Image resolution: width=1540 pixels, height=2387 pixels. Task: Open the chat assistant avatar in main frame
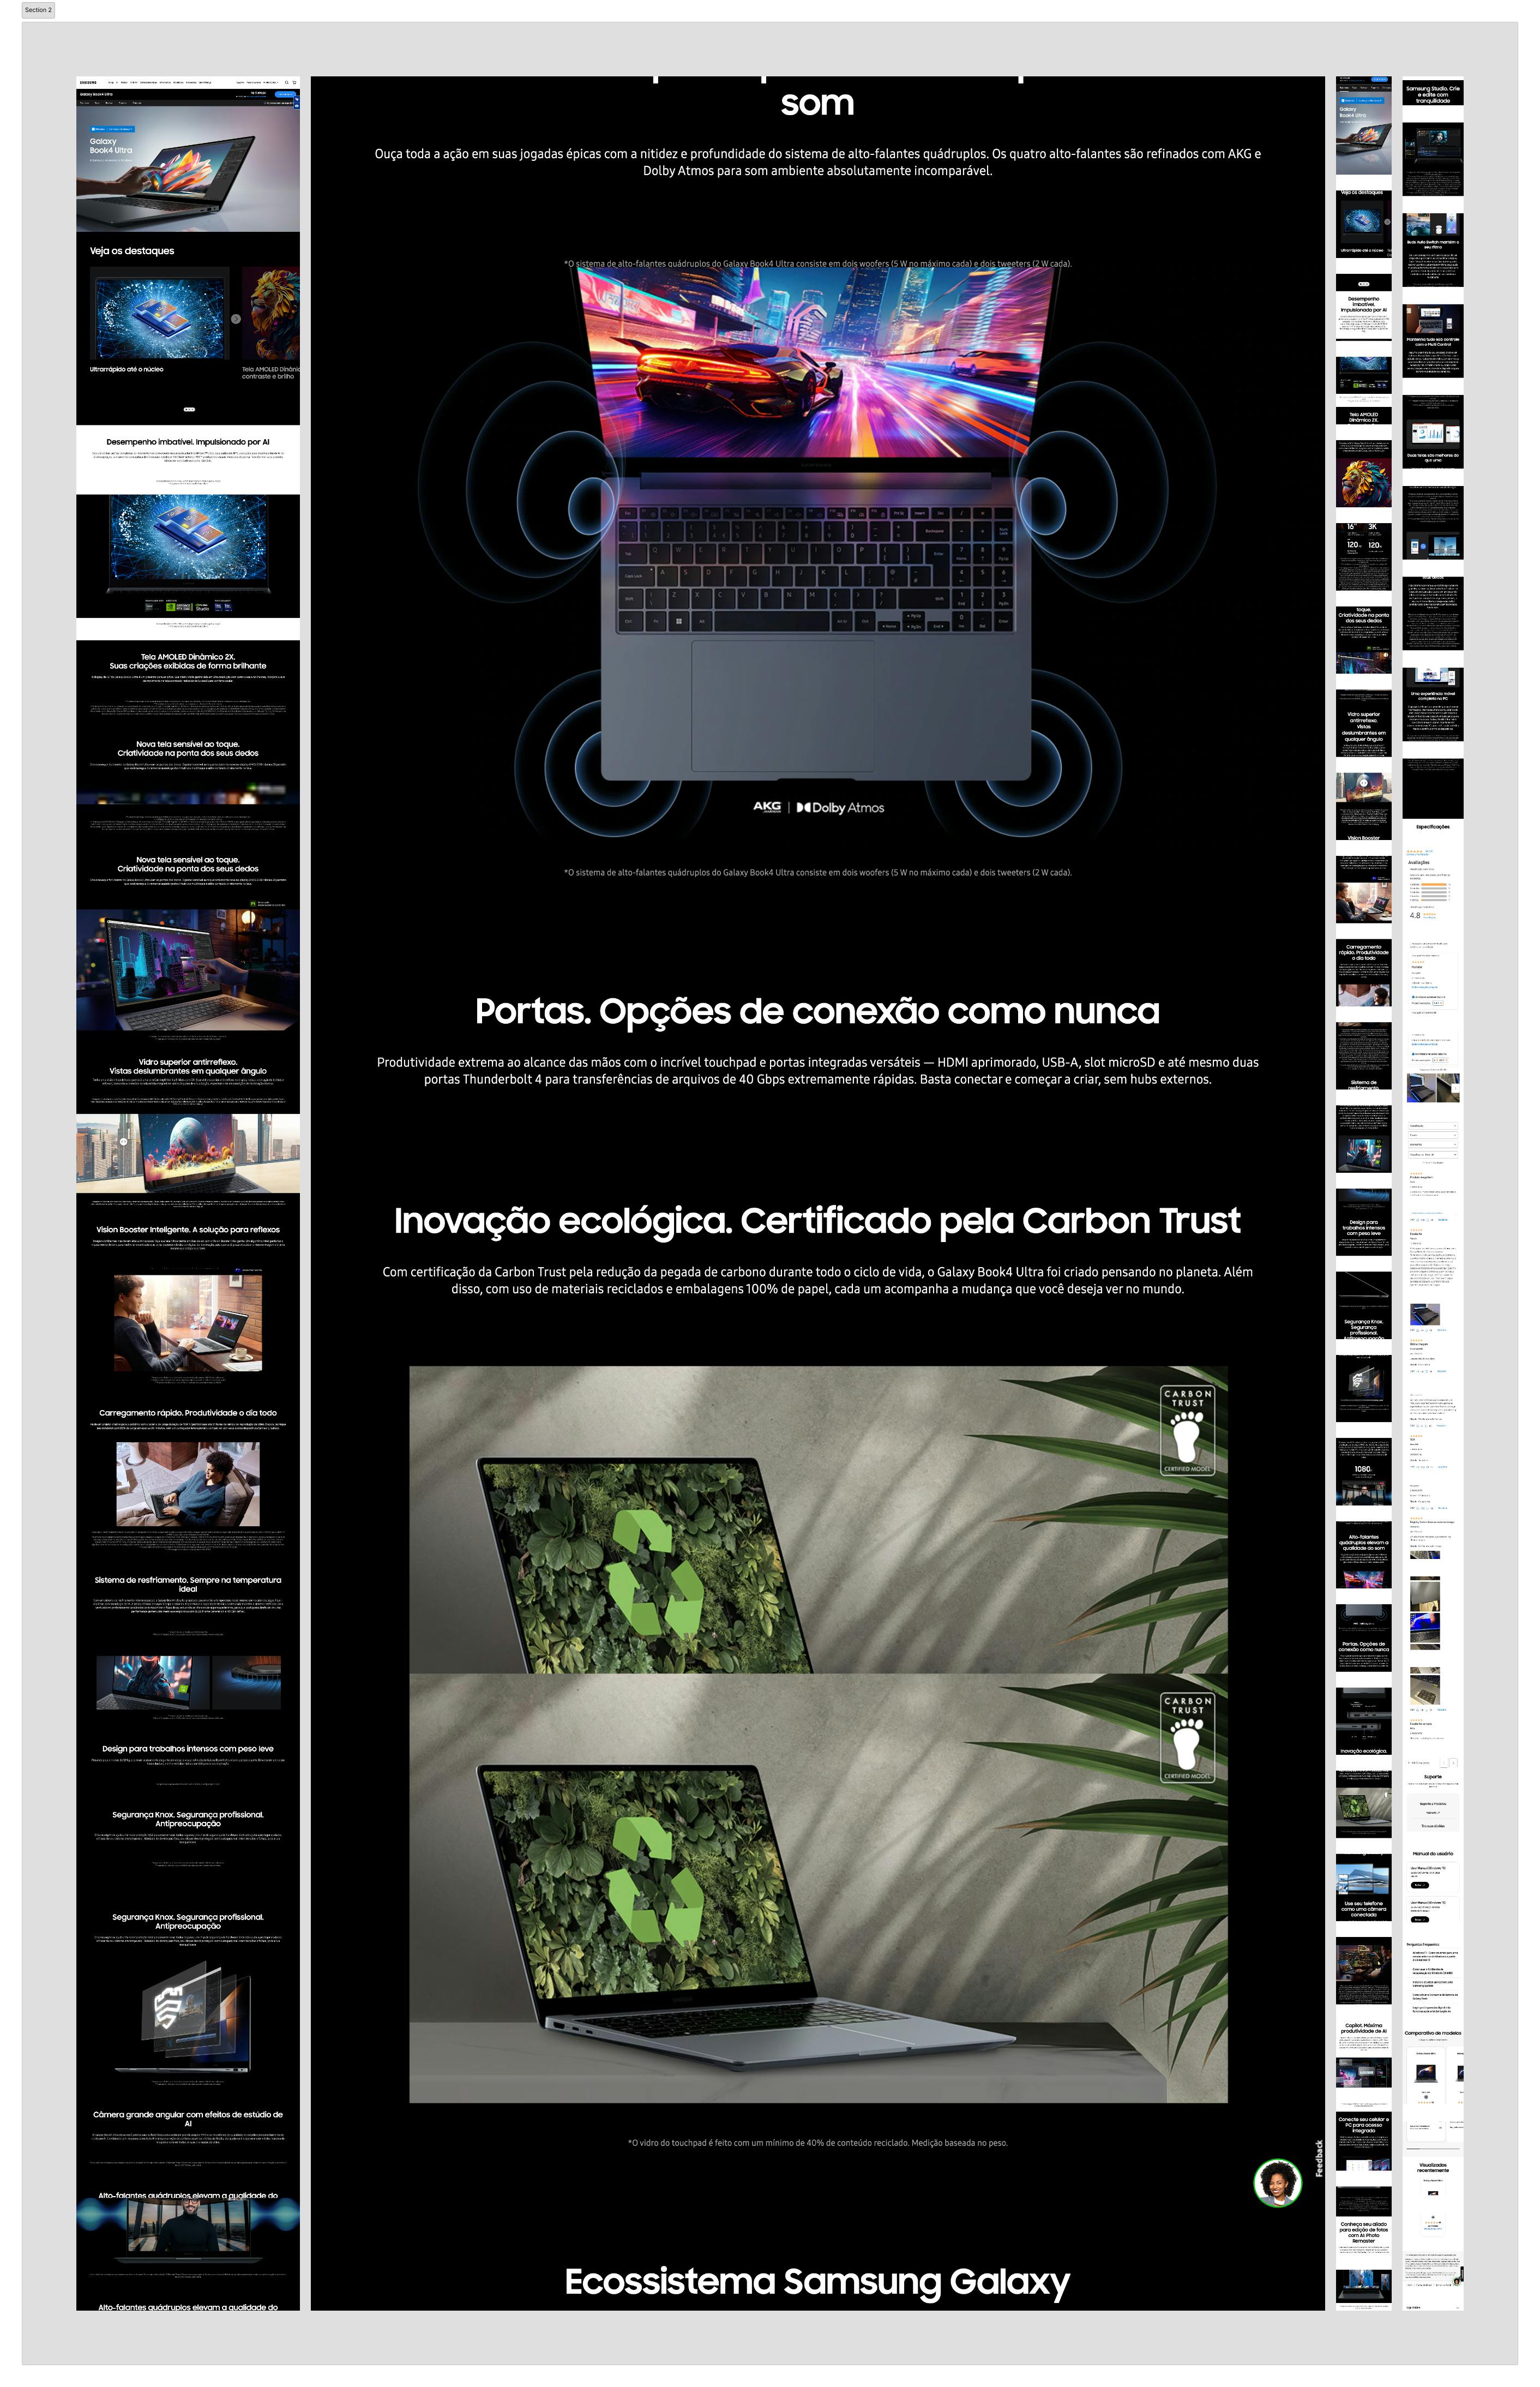1277,2182
